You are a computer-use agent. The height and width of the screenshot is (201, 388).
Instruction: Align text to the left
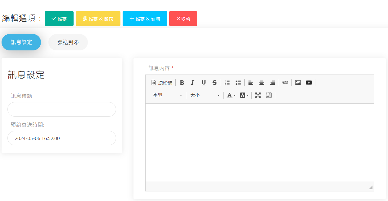[x=250, y=83]
